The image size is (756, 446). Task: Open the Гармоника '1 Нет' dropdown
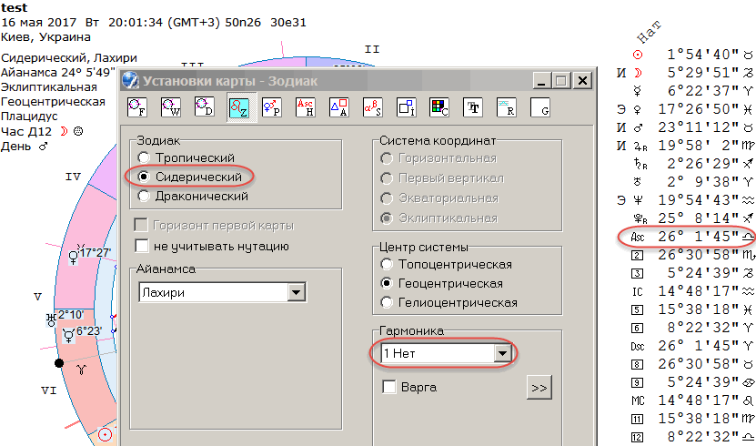click(501, 353)
